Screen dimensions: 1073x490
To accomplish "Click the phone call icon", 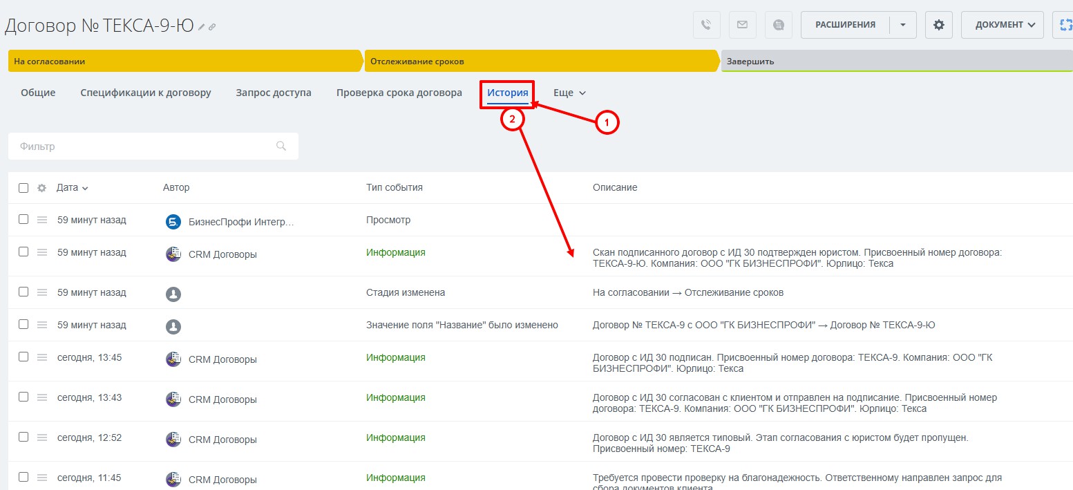I will (706, 25).
